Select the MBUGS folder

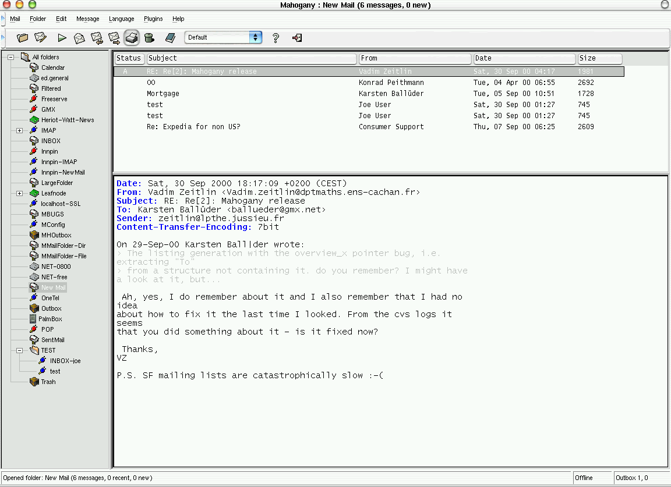pos(52,214)
